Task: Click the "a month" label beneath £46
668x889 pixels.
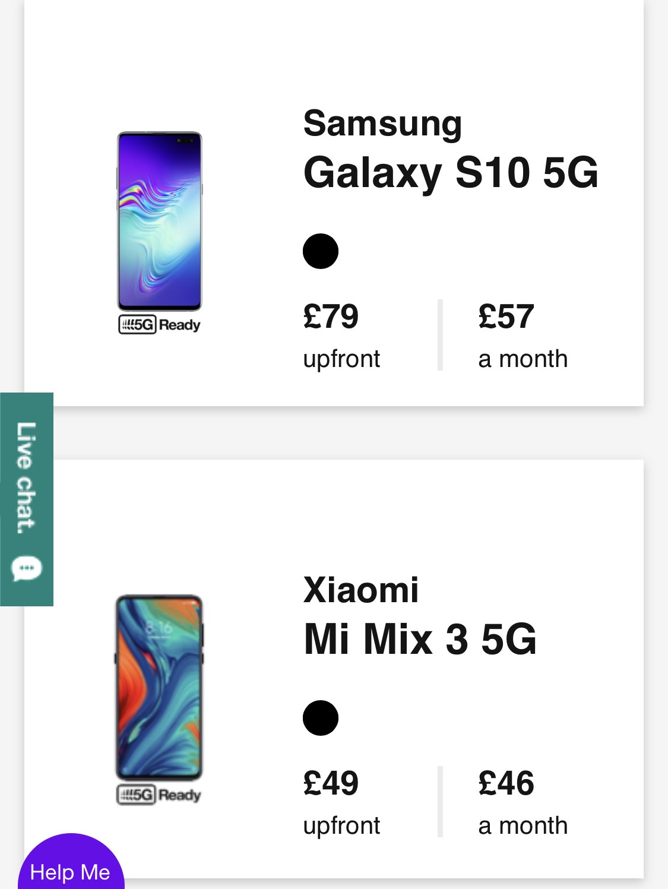Action: click(523, 826)
